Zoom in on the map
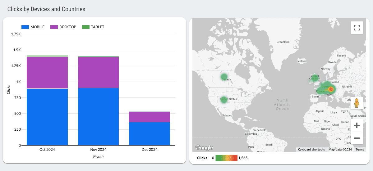Viewport: 373px width, 171px height. point(357,125)
